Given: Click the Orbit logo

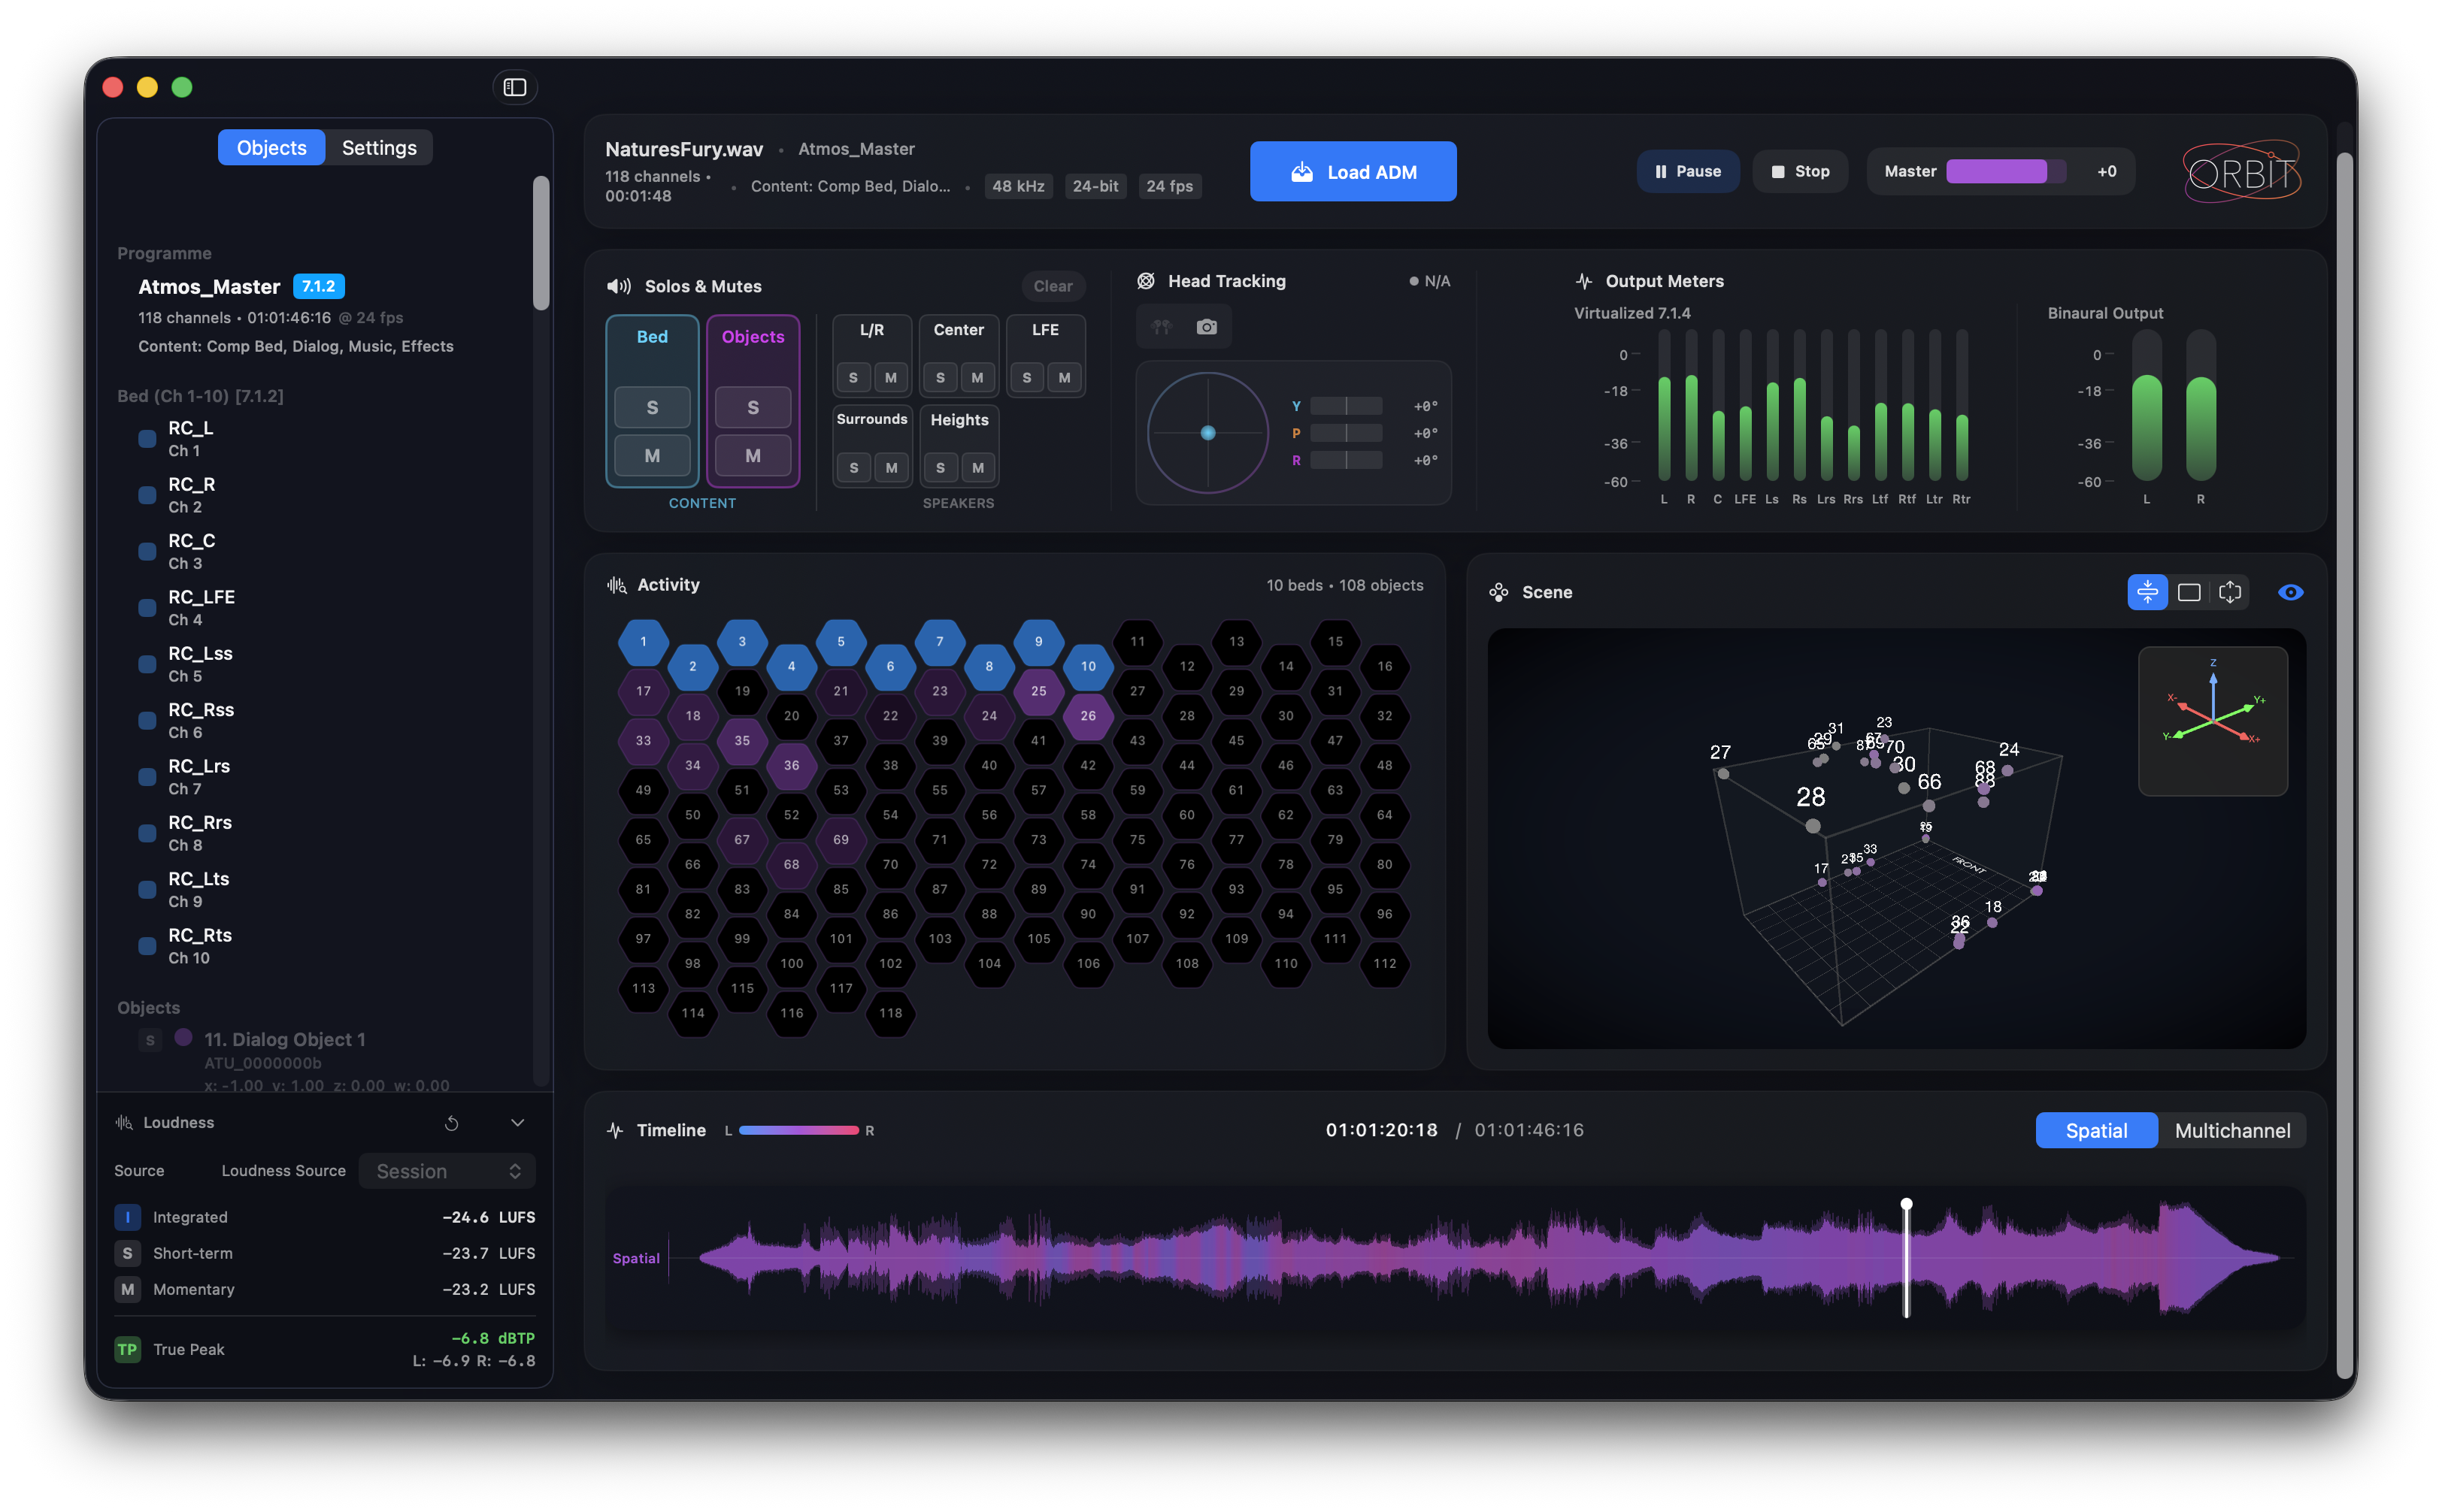Looking at the screenshot, I should tap(2241, 171).
